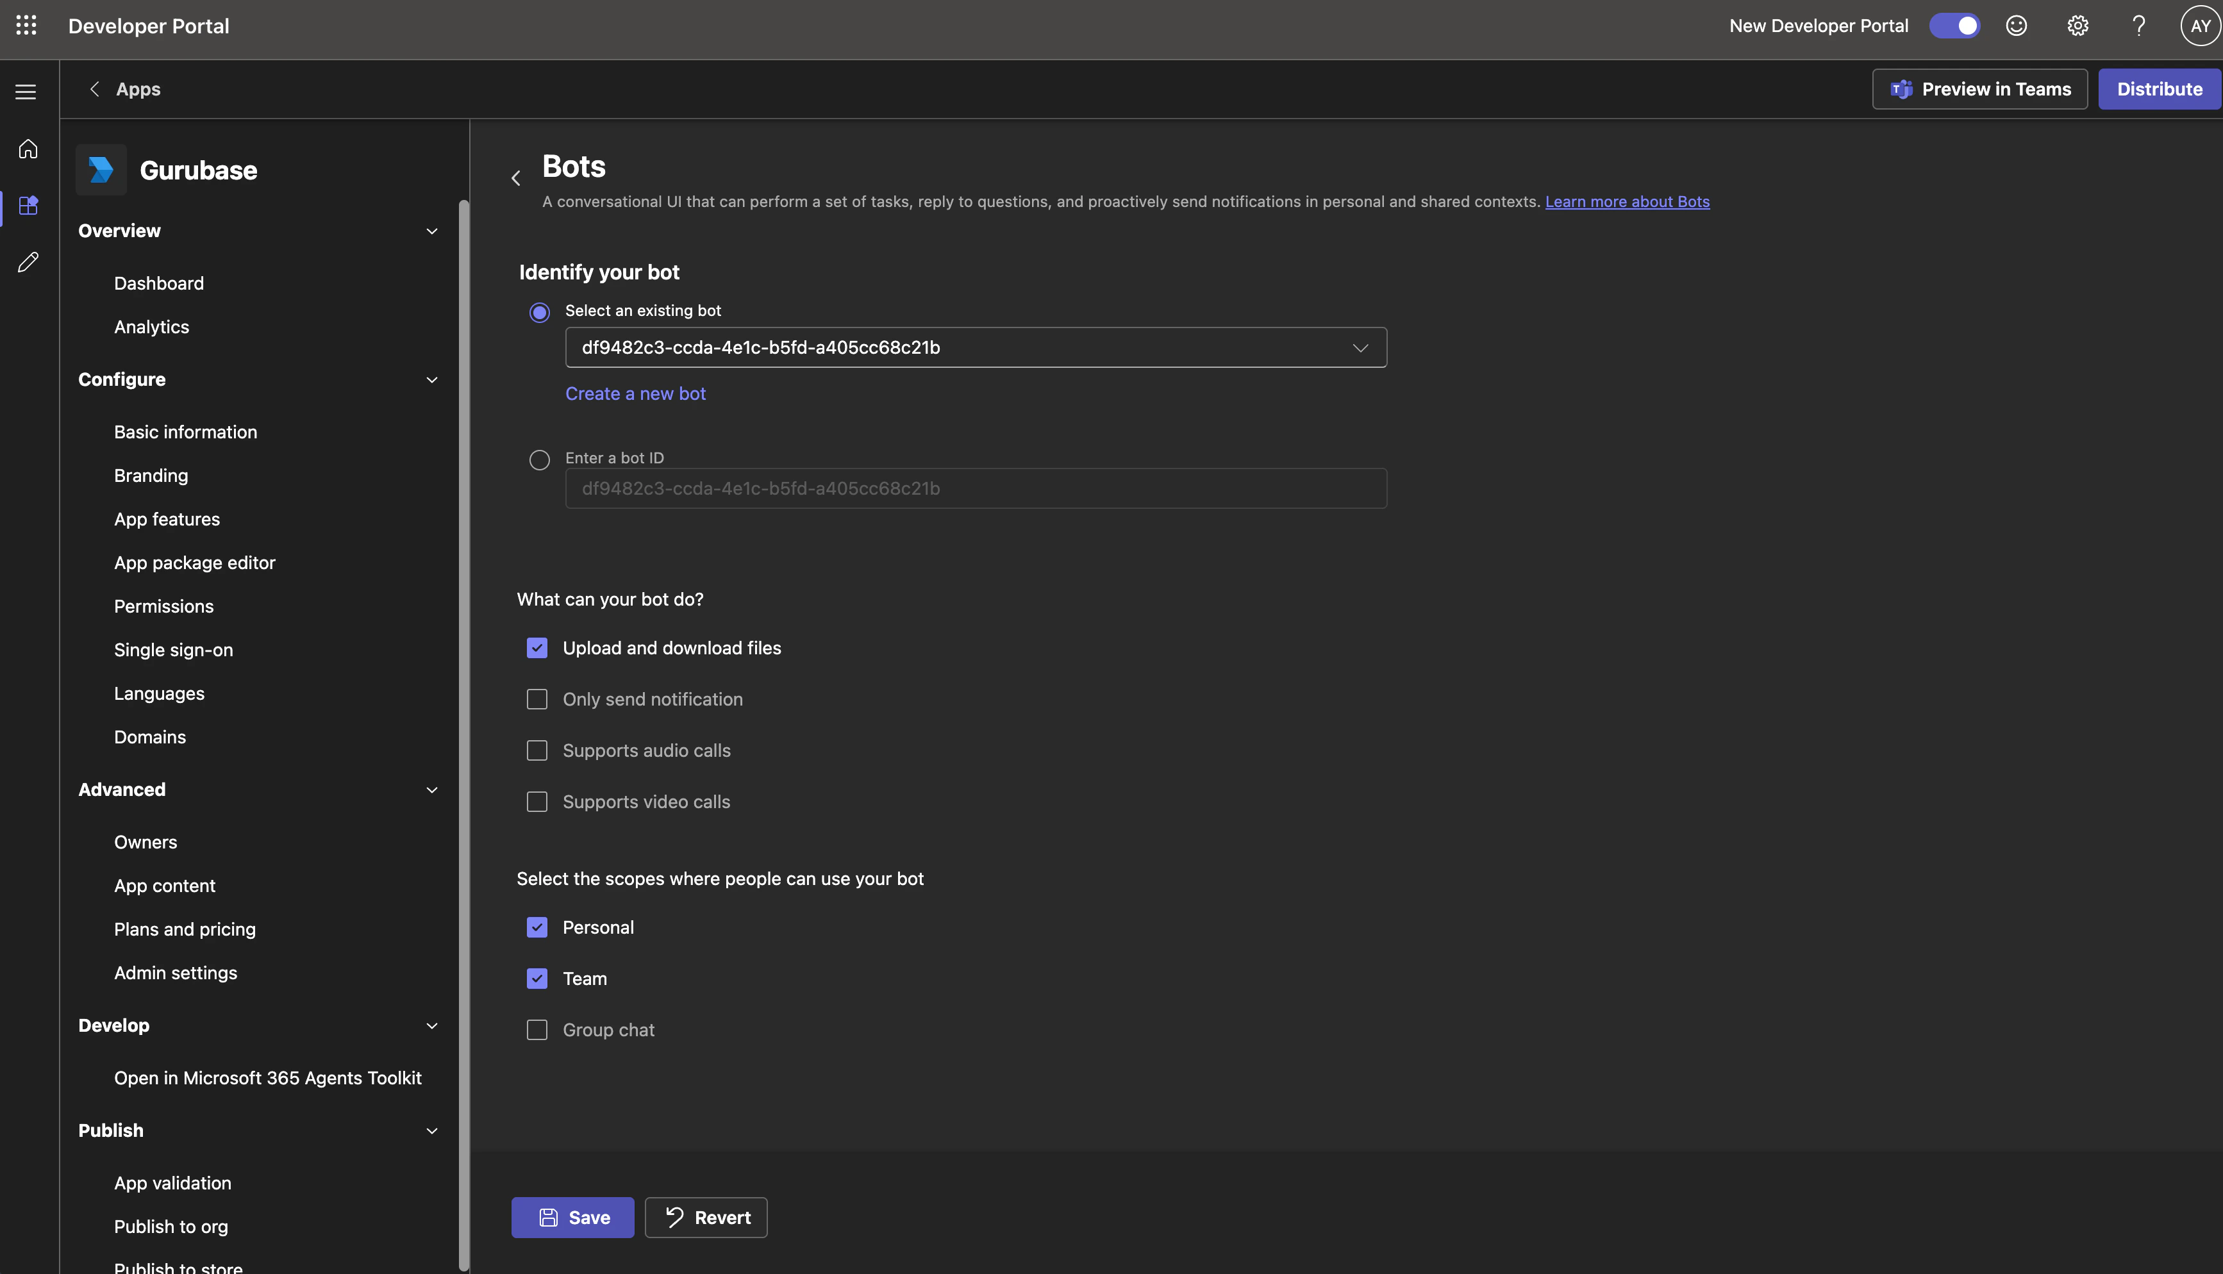2223x1274 pixels.
Task: Collapse the Publish section
Action: (431, 1130)
